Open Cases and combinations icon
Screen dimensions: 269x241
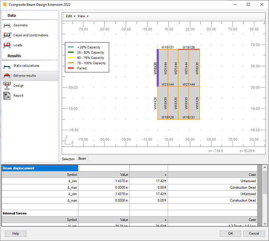coord(7,35)
